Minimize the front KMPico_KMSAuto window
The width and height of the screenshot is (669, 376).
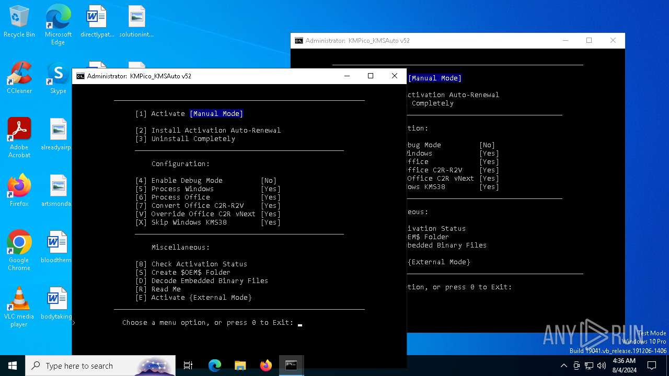coord(347,76)
